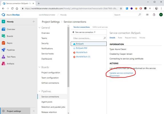Open the work items list icon in header
This screenshot has width=164, height=114.
click(147, 15)
